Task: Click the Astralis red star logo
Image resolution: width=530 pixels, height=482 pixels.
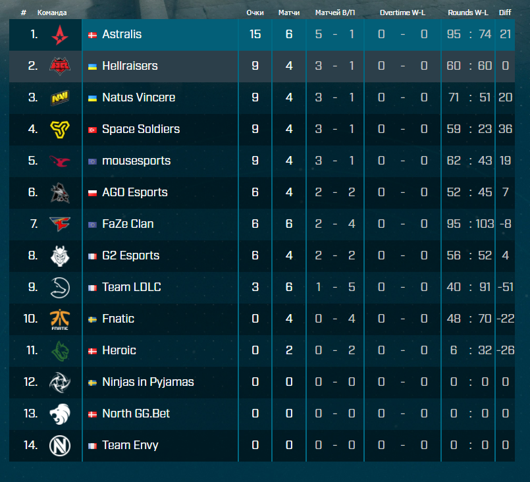Action: click(60, 34)
